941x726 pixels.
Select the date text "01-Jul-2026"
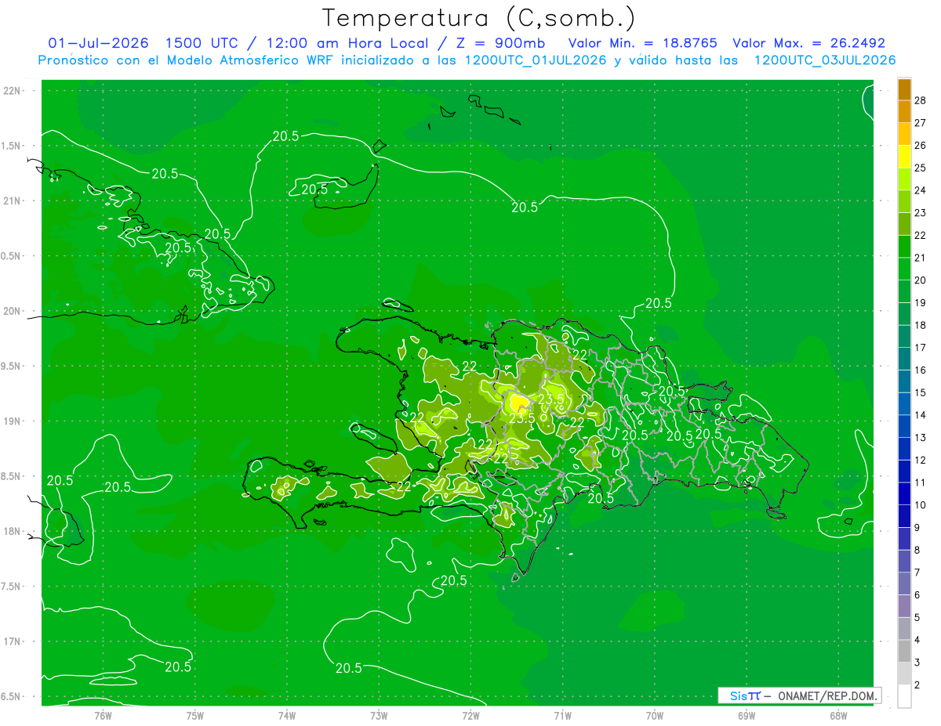pyautogui.click(x=98, y=43)
